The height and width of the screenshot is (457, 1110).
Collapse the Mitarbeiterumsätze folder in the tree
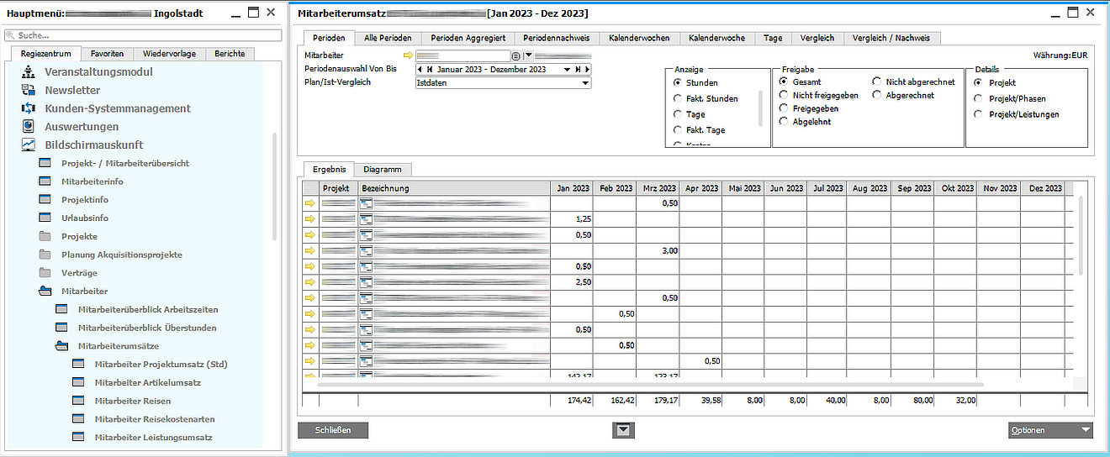[x=61, y=346]
